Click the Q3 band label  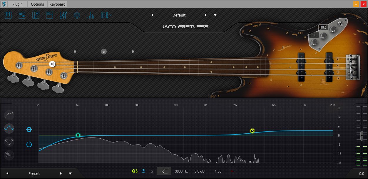pos(135,171)
